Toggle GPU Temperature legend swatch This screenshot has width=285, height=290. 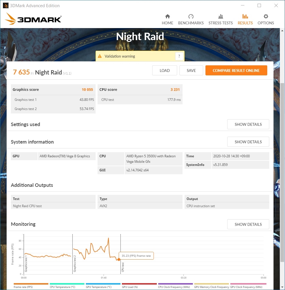click(103, 284)
